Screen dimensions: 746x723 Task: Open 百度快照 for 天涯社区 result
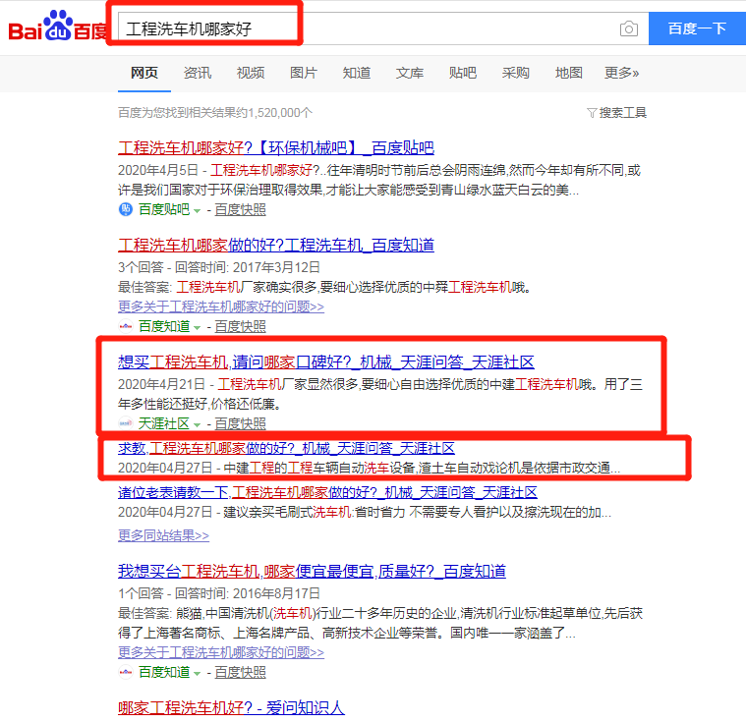(x=240, y=423)
